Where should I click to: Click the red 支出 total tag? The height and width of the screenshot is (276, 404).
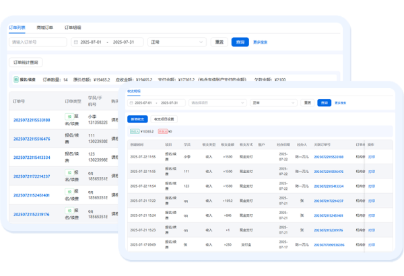pos(162,131)
